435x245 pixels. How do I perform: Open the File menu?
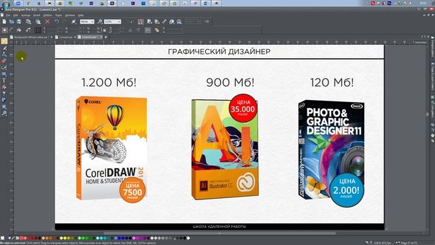point(8,15)
